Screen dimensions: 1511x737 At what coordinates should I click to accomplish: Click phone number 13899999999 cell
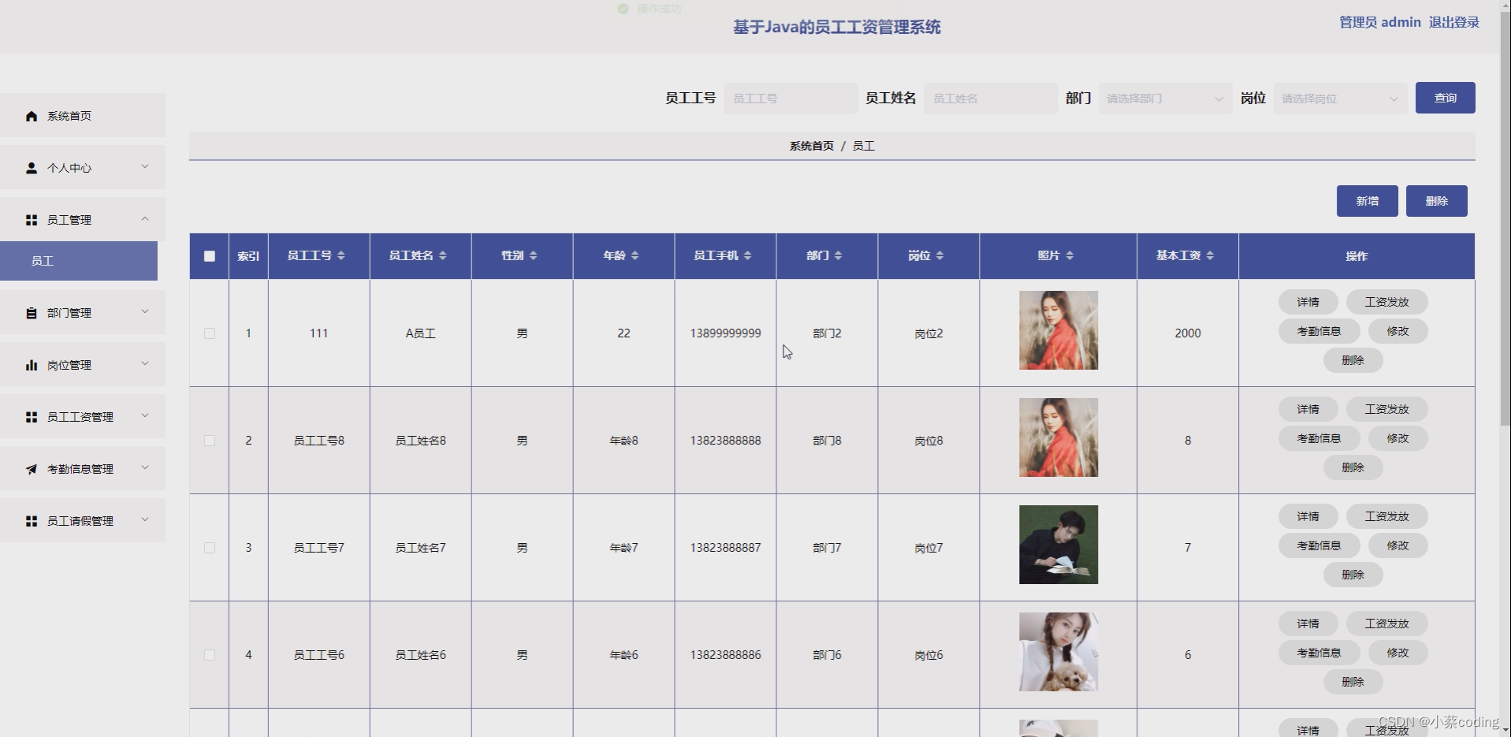[726, 333]
